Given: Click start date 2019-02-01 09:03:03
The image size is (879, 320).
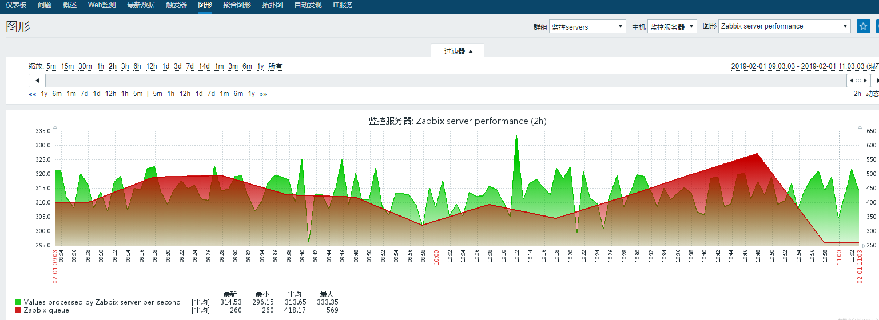Looking at the screenshot, I should [763, 66].
